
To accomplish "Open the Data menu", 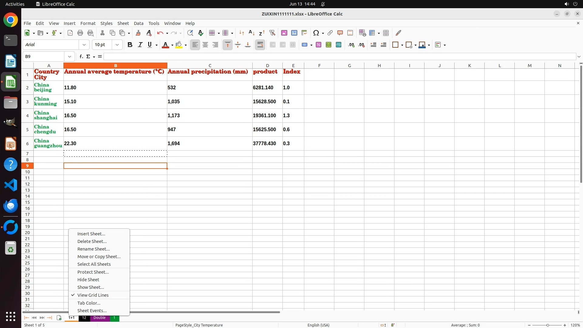I will [138, 23].
